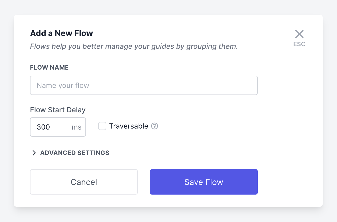
Task: Click the Traversable label text
Action: [x=129, y=126]
